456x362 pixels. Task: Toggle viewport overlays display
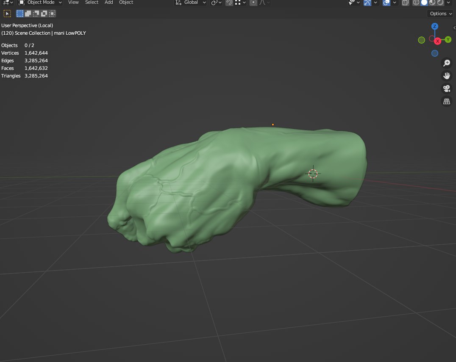386,2
